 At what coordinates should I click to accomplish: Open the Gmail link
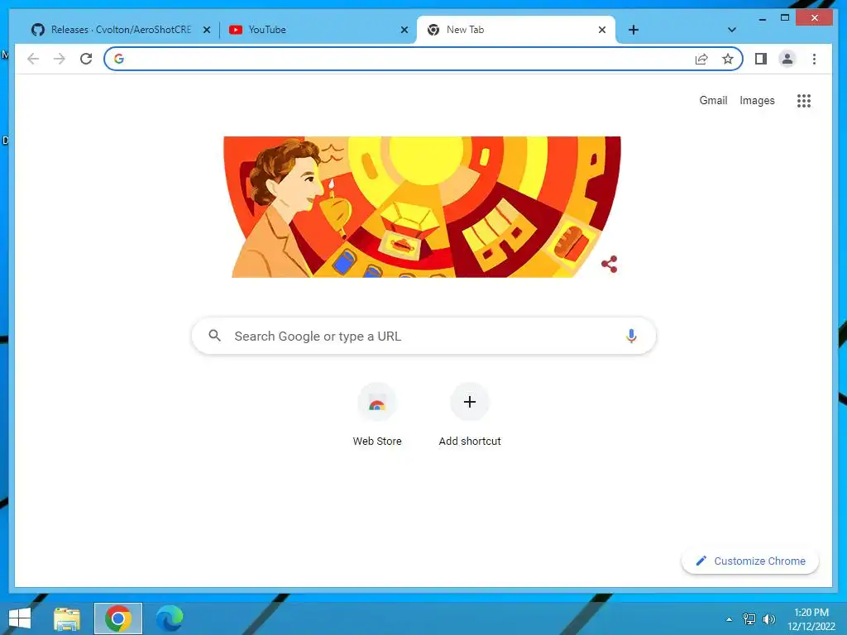[713, 100]
